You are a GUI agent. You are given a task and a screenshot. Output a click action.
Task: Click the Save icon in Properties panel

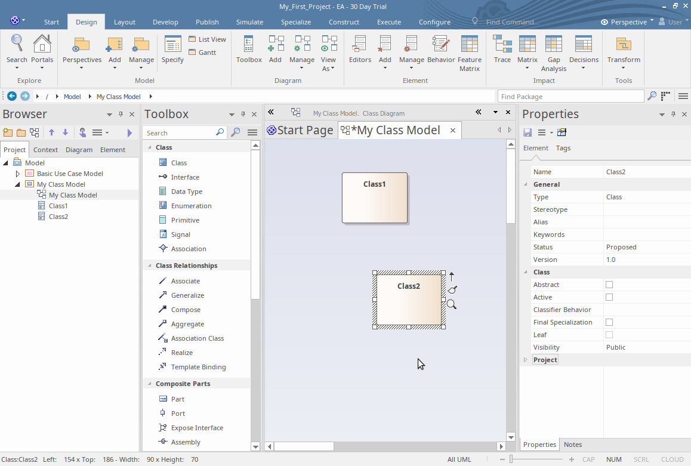(527, 132)
